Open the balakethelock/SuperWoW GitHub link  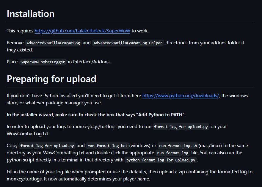tap(82, 31)
